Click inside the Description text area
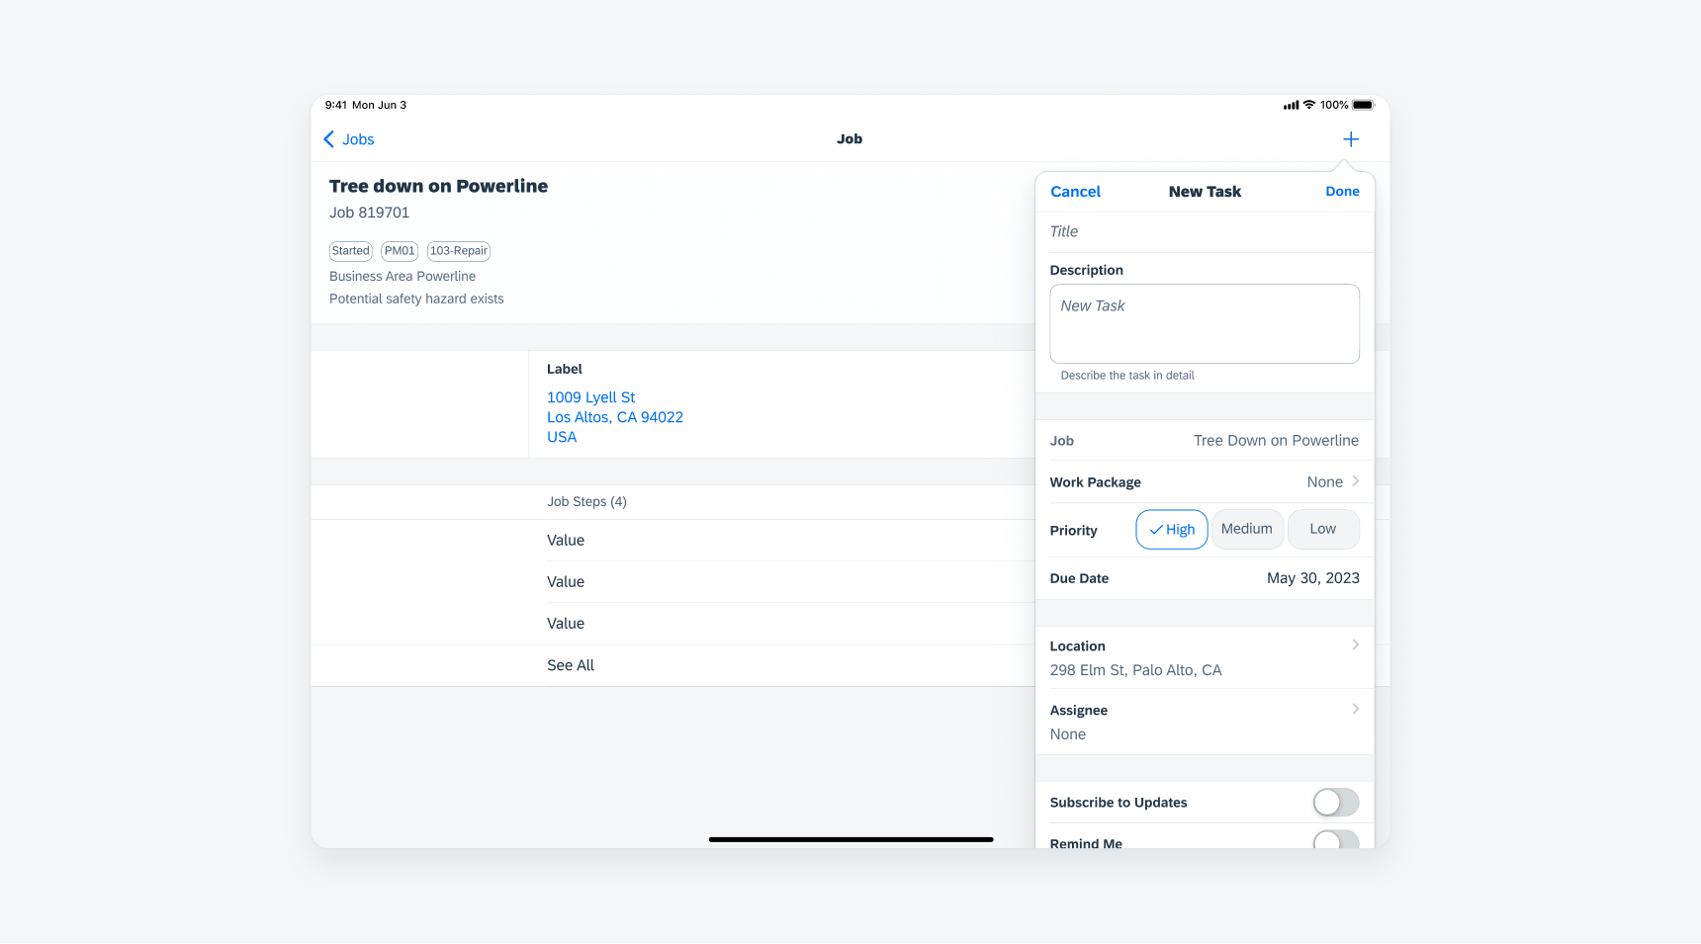This screenshot has height=944, width=1701. point(1205,324)
